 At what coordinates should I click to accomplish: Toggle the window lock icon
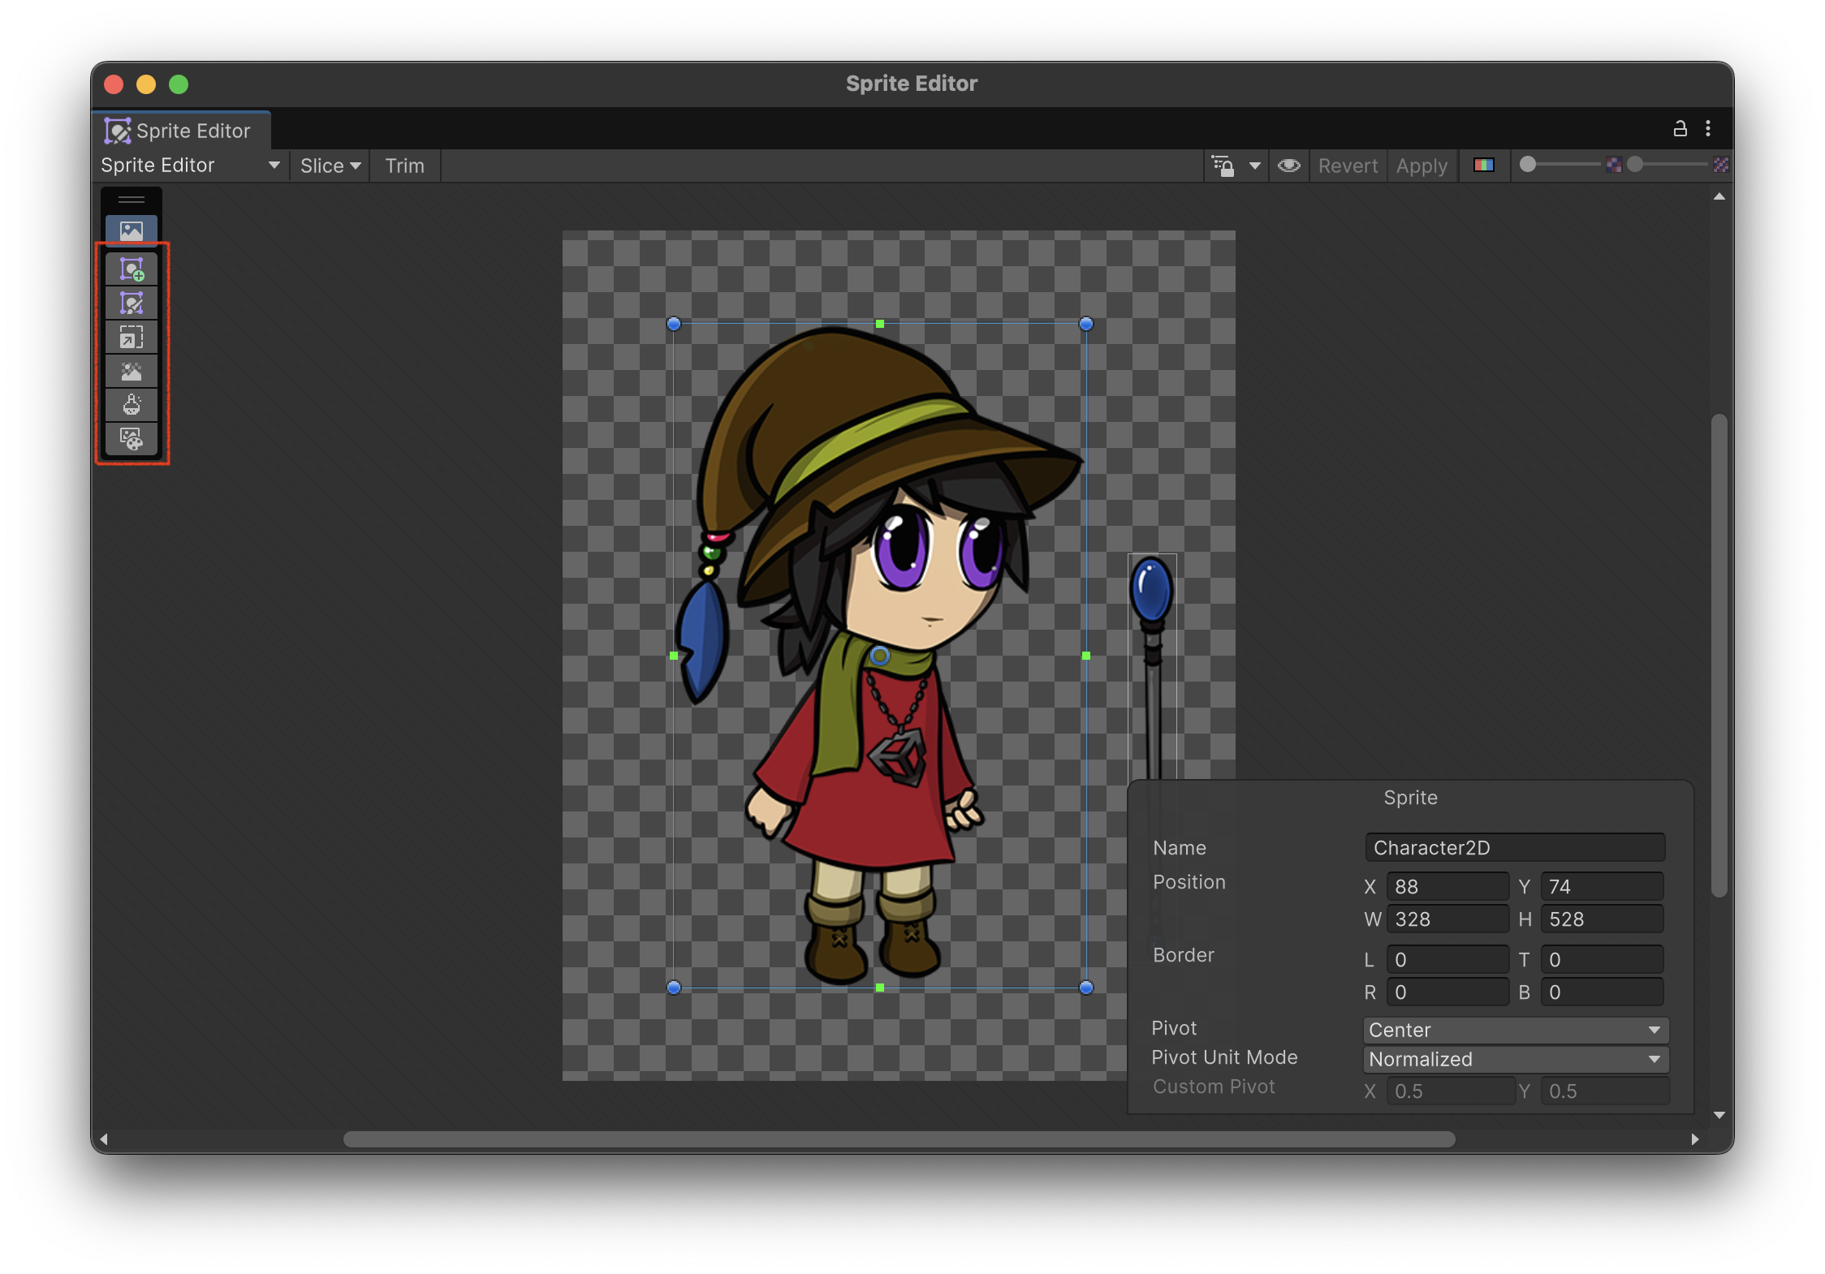pyautogui.click(x=1680, y=129)
